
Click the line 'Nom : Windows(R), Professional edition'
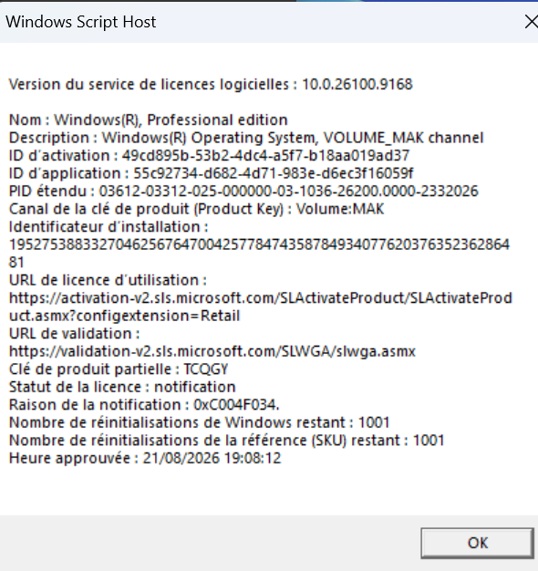[x=148, y=119]
